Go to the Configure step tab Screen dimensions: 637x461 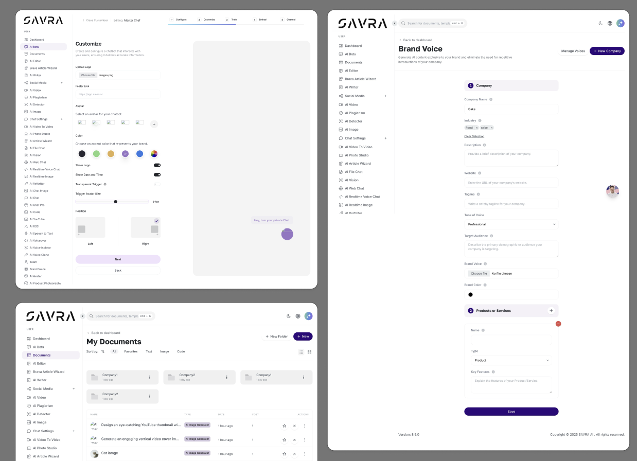[179, 20]
